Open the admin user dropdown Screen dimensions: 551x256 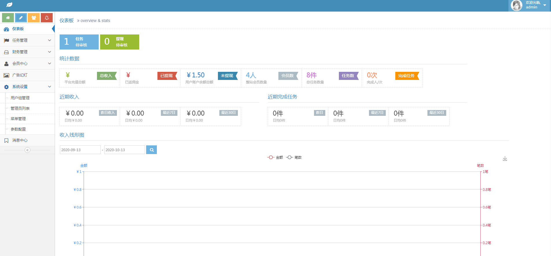coord(529,5)
